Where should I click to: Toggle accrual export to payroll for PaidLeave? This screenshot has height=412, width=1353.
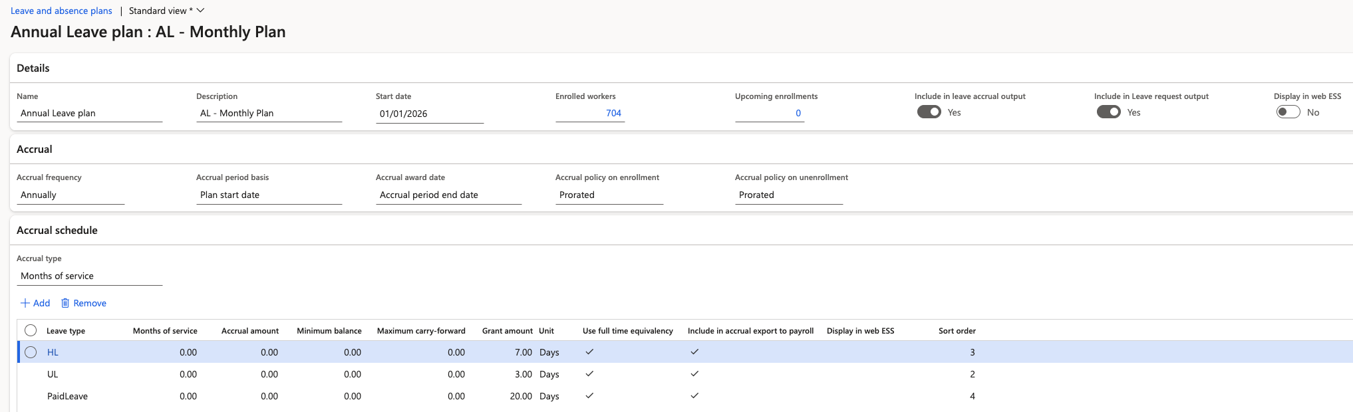pos(694,395)
